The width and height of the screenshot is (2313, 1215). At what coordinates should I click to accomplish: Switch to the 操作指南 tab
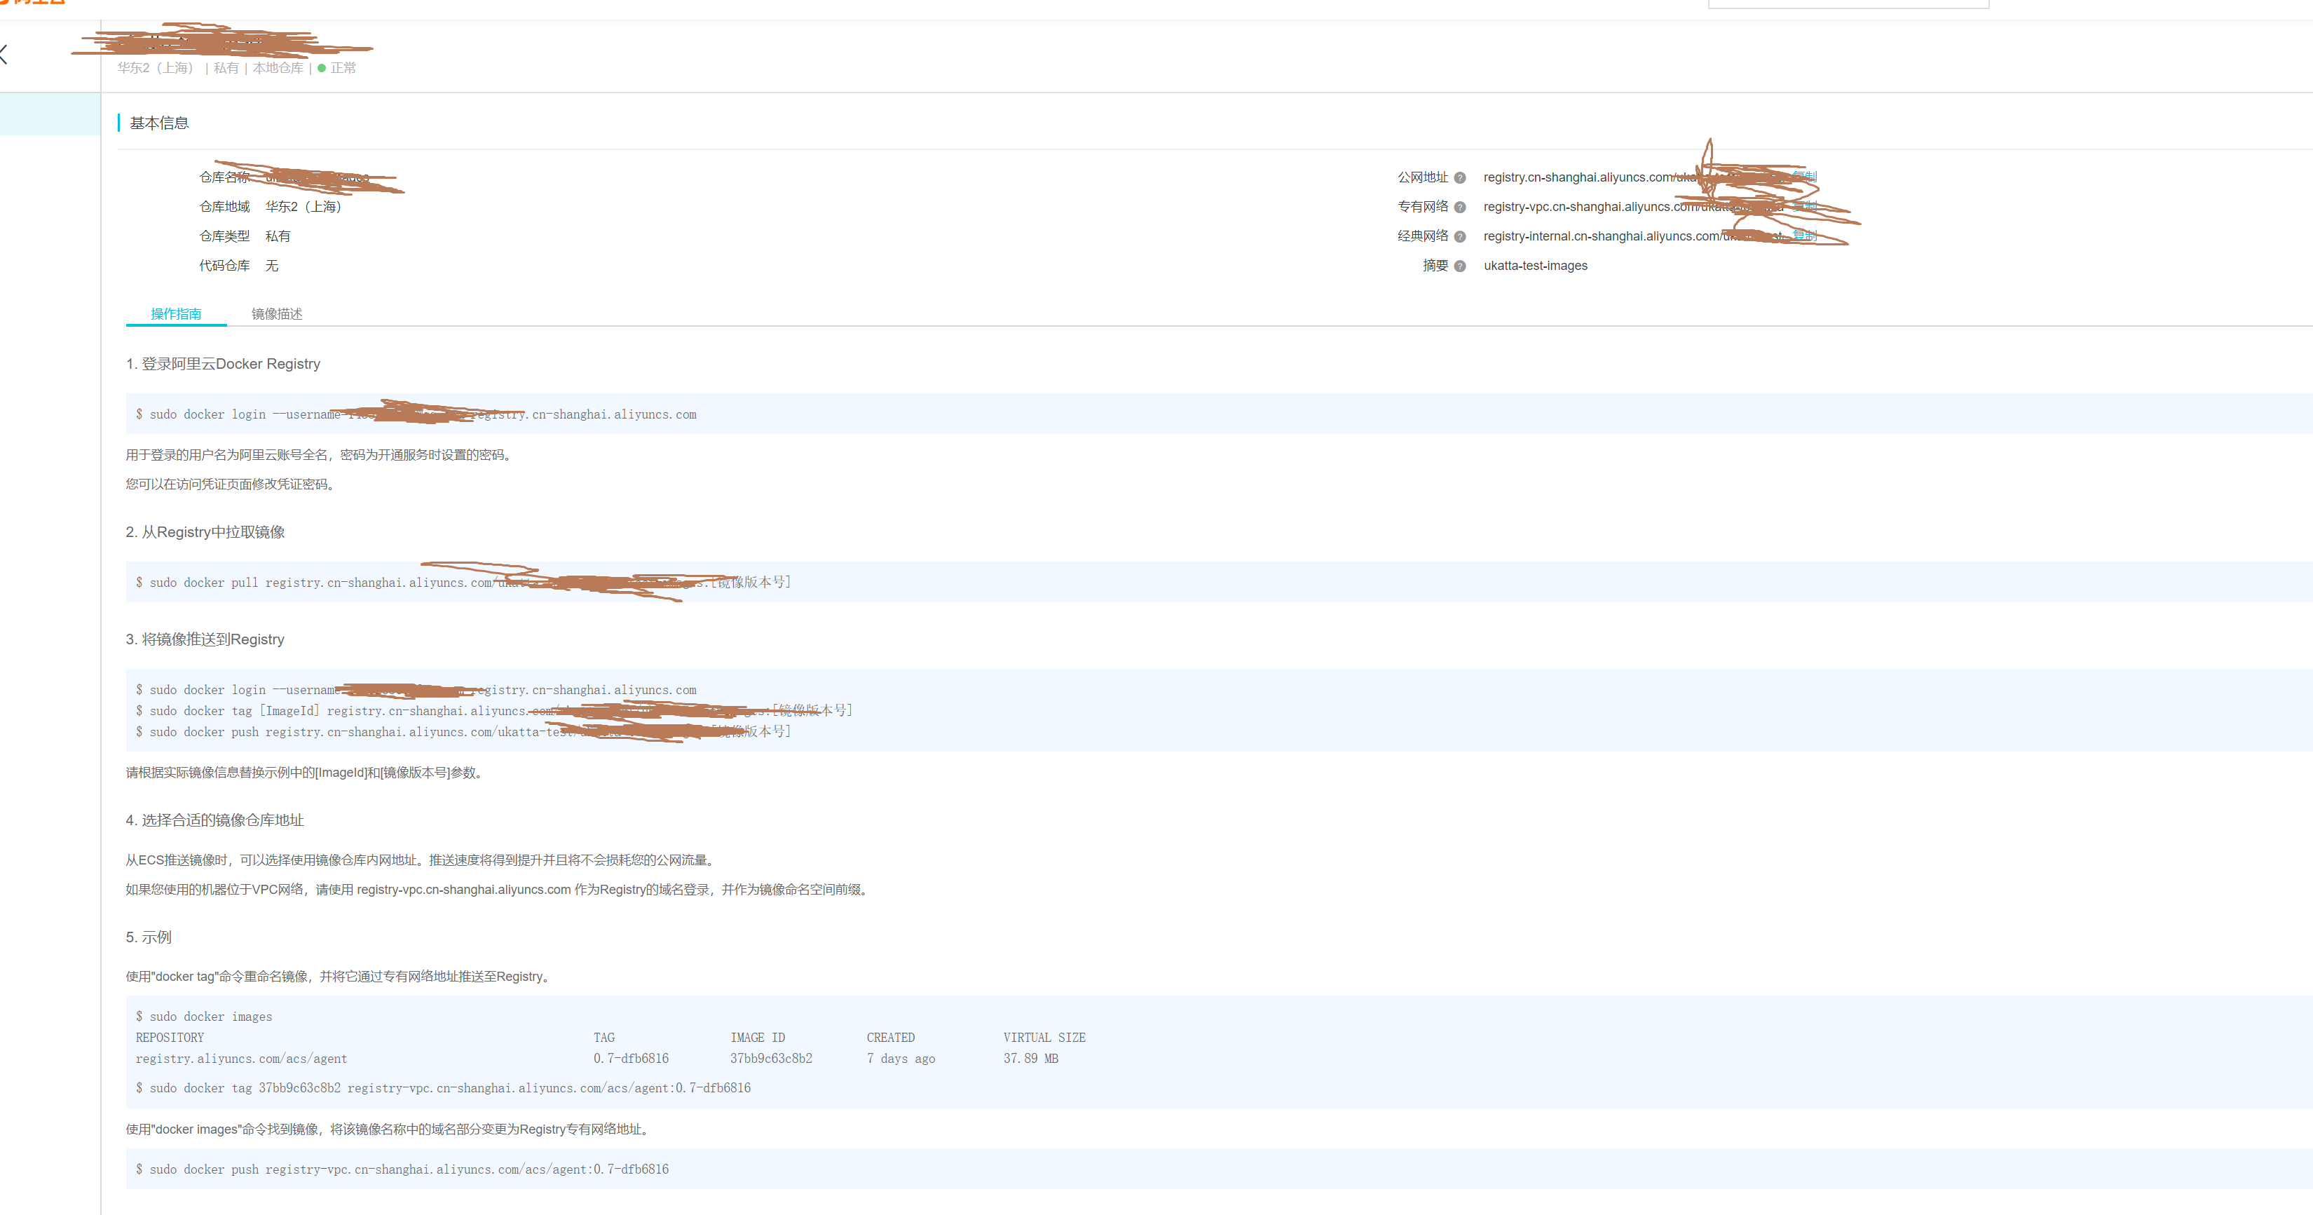click(x=176, y=313)
